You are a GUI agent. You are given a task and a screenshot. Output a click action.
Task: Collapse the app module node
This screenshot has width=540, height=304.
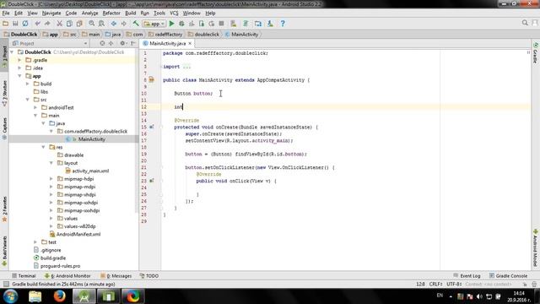point(19,76)
